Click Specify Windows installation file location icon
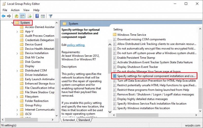The height and width of the screenshot is (128, 203). [115, 108]
